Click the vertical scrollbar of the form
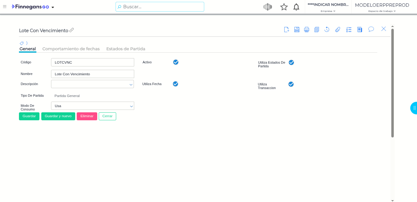This screenshot has width=417, height=202. [393, 83]
